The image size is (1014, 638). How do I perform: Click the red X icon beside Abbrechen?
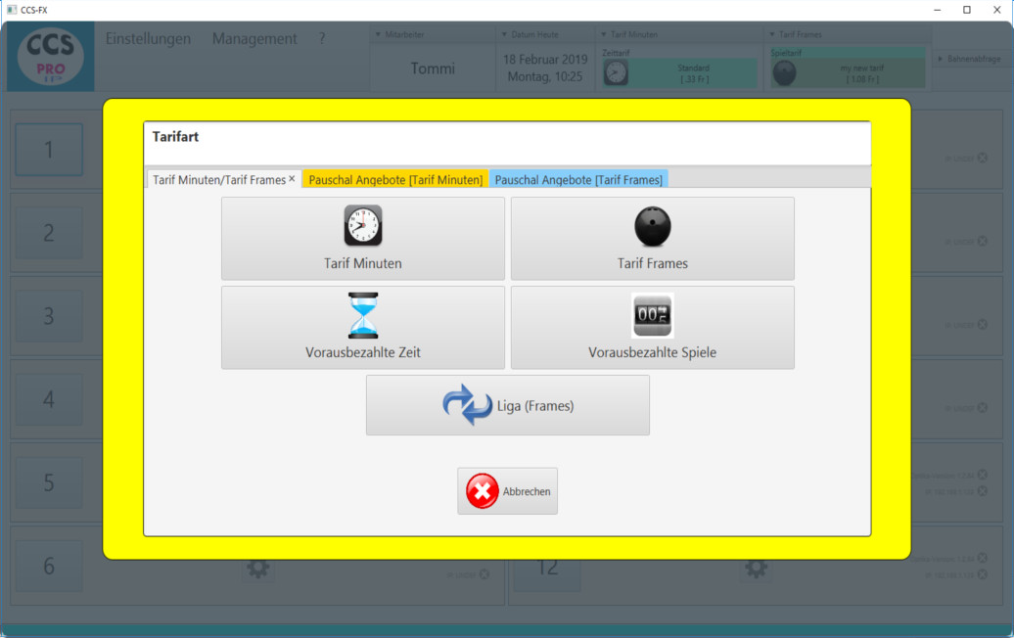pos(482,491)
